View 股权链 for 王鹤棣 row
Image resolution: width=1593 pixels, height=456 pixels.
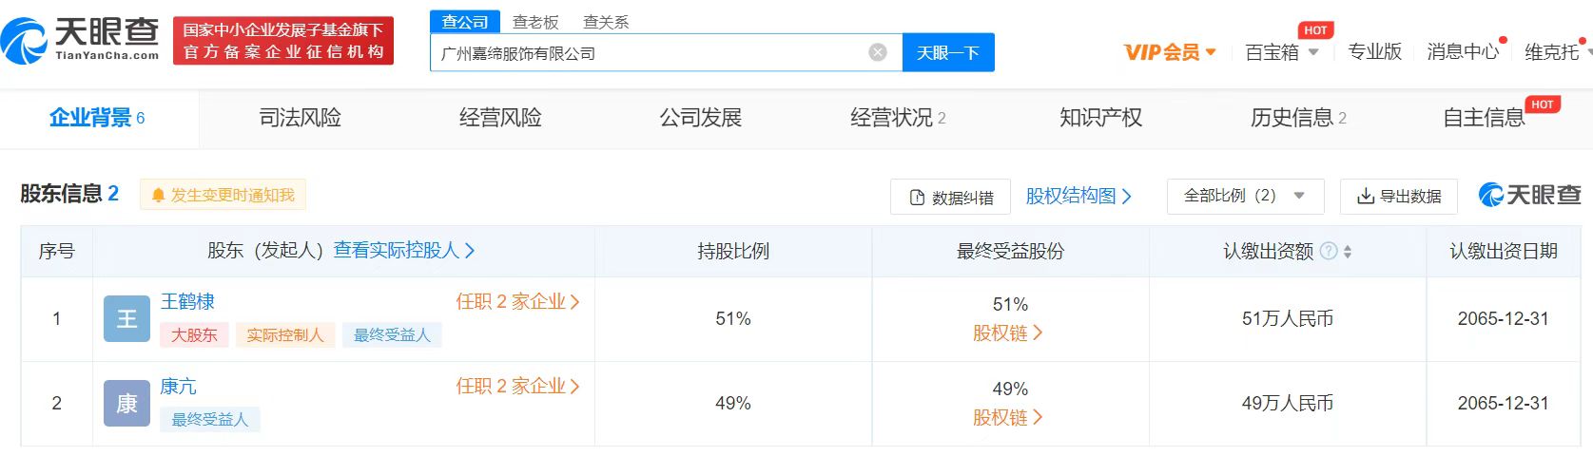(x=1007, y=333)
